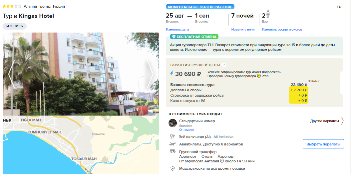Viewport: 351px width, 174px height.
Task: Click the Выбрать перелёты button
Action: pyautogui.click(x=323, y=144)
